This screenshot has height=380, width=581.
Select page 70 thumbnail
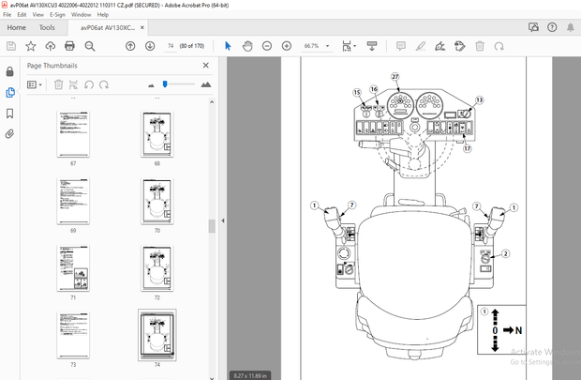157,201
